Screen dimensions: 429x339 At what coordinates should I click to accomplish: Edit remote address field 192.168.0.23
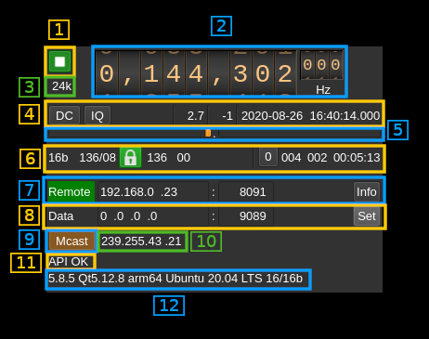(153, 192)
